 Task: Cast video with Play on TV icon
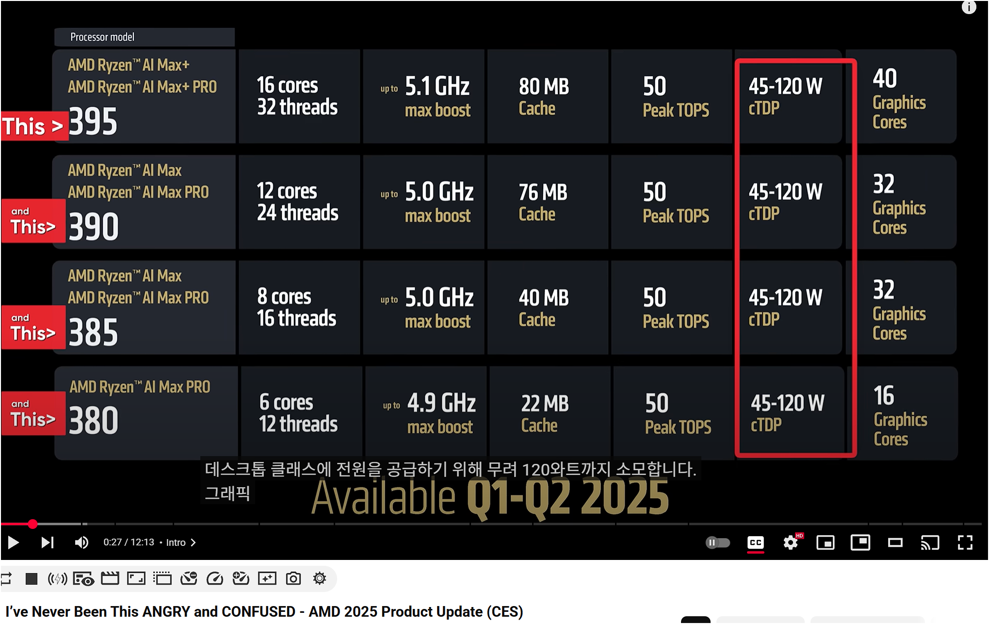coord(930,542)
